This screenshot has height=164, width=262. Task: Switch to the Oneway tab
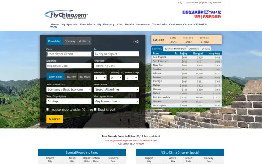pos(206,49)
